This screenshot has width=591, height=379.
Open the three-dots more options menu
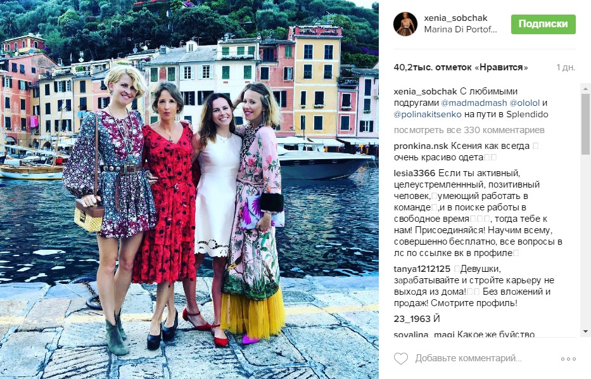click(568, 359)
